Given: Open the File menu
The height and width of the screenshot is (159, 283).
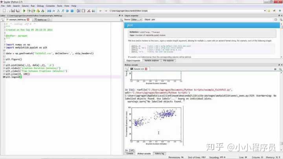Looking at the screenshot, I should tap(3, 6).
